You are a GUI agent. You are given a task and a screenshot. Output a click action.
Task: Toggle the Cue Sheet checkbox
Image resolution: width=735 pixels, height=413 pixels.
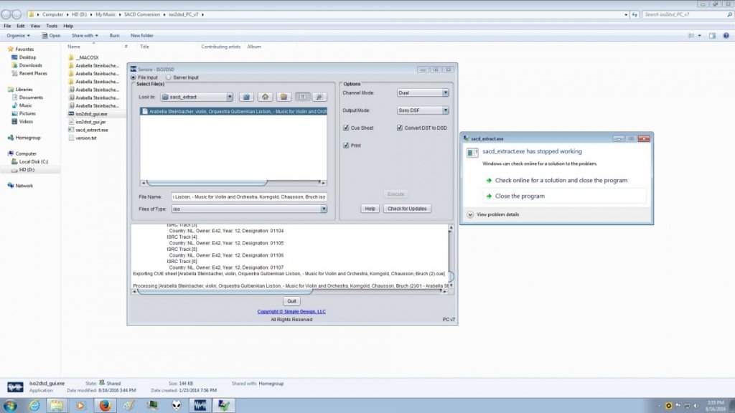(346, 128)
